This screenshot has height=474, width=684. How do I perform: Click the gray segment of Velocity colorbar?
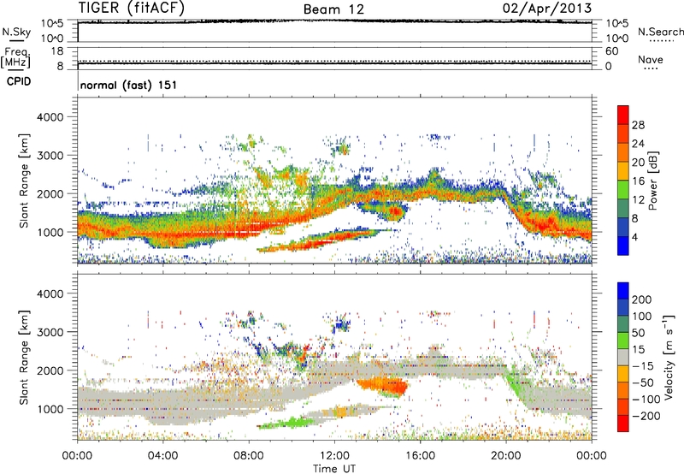pyautogui.click(x=623, y=357)
